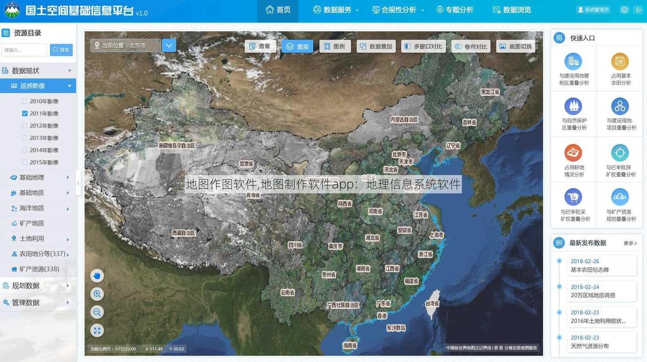
Task: Start 卷帘对比 swipe comparison tool
Action: click(471, 46)
